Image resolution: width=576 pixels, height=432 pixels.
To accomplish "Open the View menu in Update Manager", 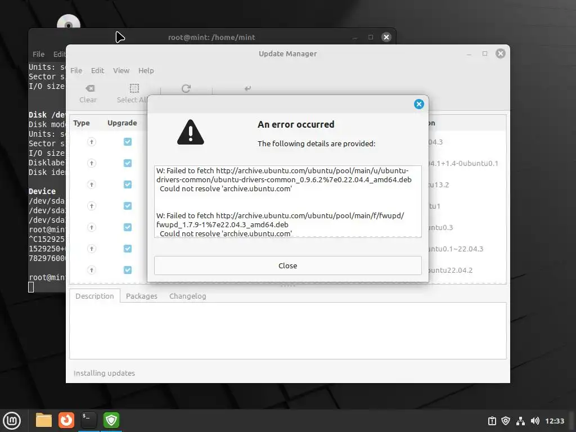I will tap(121, 70).
